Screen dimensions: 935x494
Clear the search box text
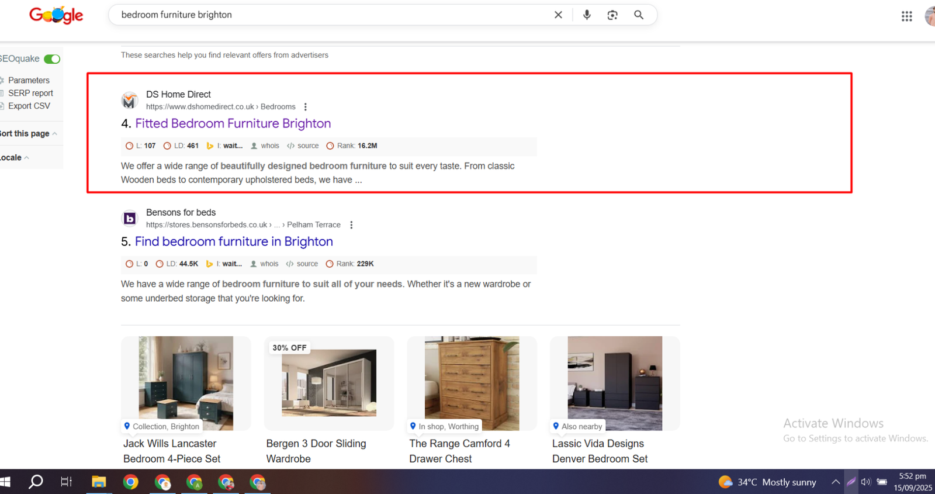tap(558, 15)
